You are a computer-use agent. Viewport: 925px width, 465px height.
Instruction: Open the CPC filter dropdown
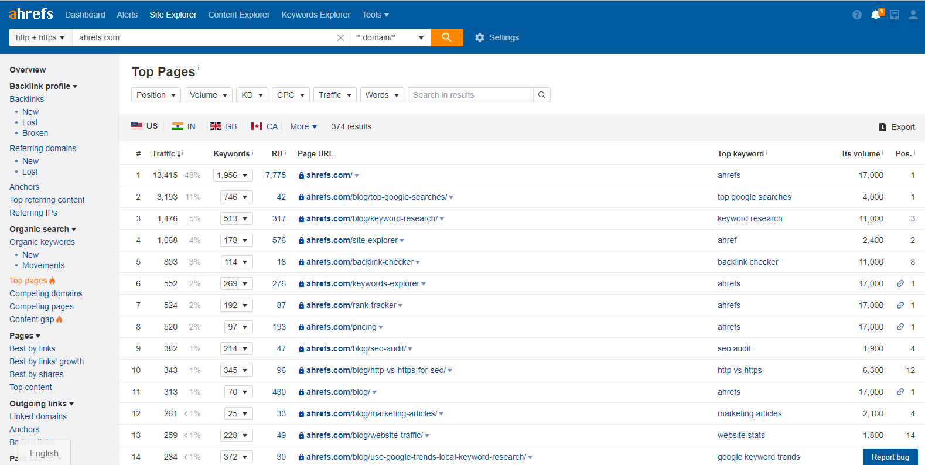click(x=291, y=95)
